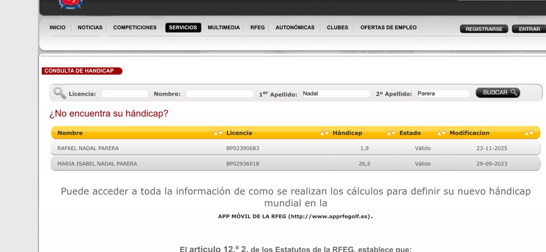The width and height of the screenshot is (546, 252).
Task: Click handicap value 1,9
Action: tap(365, 148)
